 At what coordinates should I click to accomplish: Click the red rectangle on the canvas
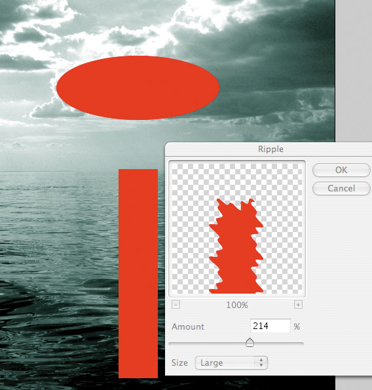(138, 273)
